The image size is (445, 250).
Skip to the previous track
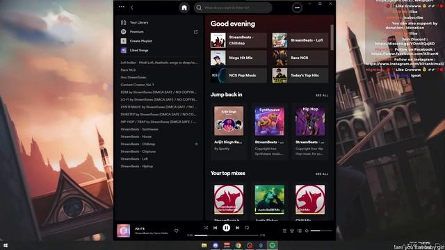215,228
